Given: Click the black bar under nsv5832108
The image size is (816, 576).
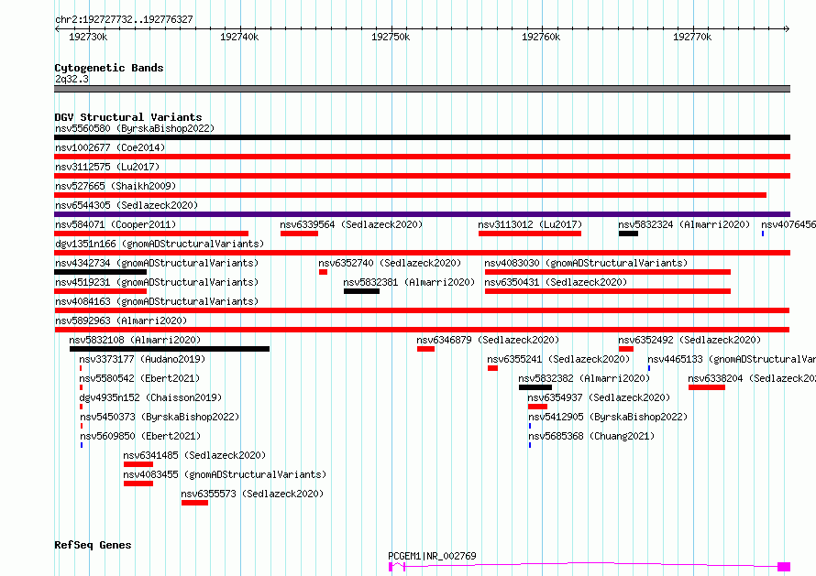Looking at the screenshot, I should pyautogui.click(x=170, y=349).
